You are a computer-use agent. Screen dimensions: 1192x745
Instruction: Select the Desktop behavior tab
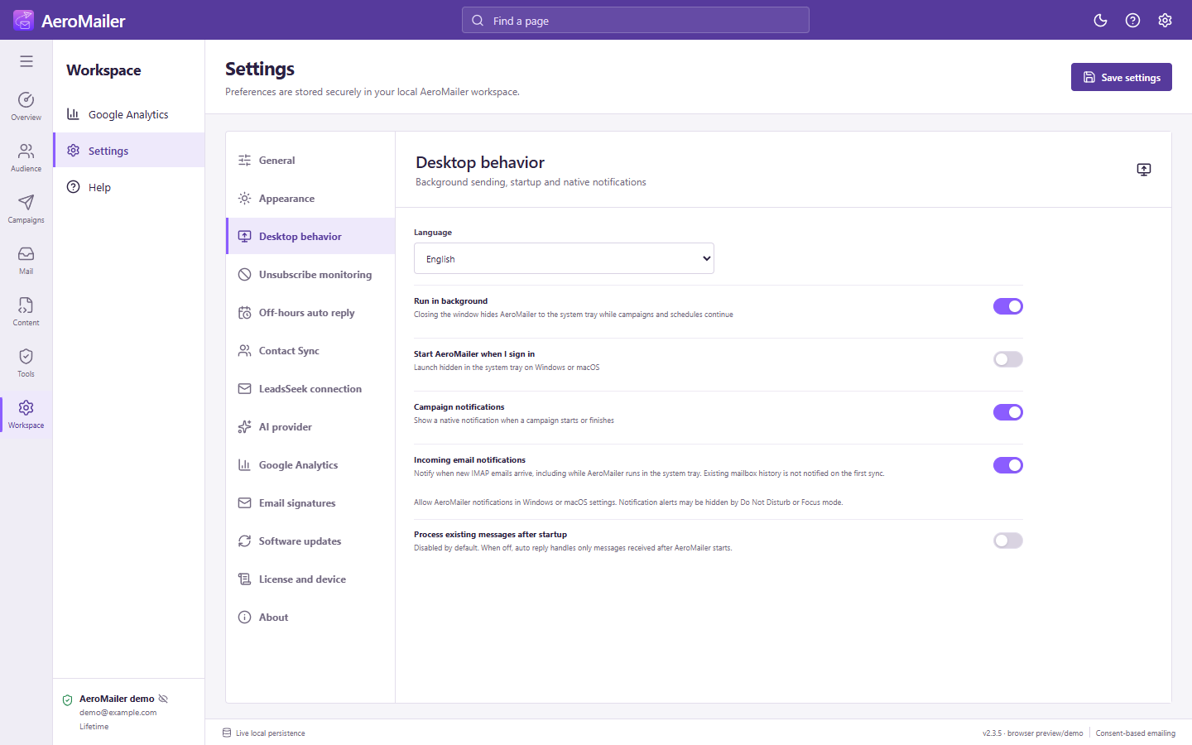(x=310, y=237)
